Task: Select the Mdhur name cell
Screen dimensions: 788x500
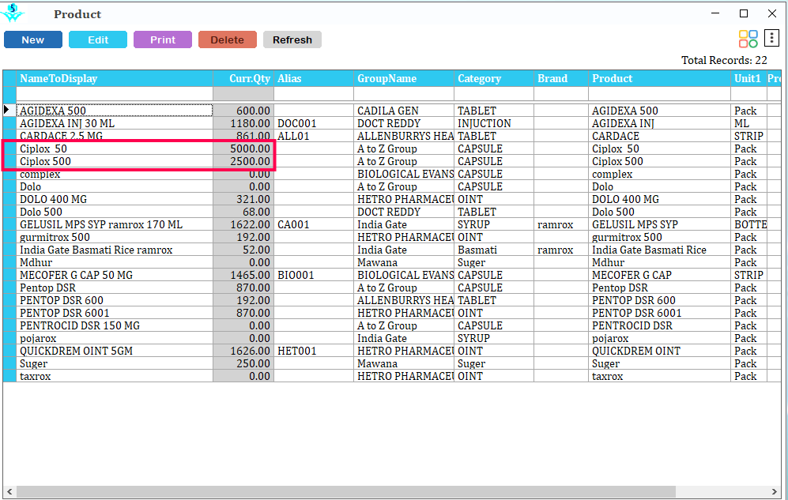Action: click(115, 262)
